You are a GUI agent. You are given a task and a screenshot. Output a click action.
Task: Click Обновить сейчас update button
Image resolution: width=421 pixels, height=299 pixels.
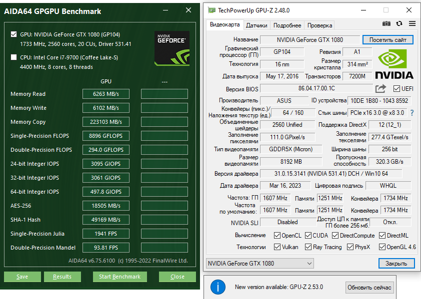pyautogui.click(x=369, y=288)
